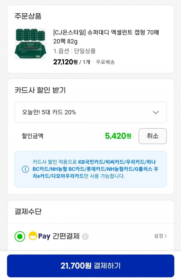Tap the 무료배송 shipping label
Viewport: 181px width, 280px height.
point(105,62)
